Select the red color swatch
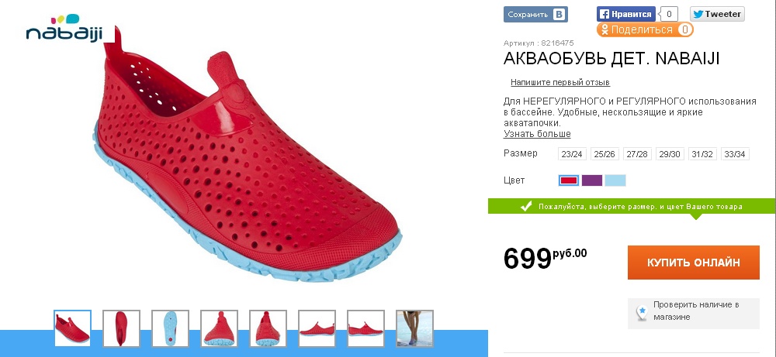The width and height of the screenshot is (776, 357). click(x=569, y=180)
